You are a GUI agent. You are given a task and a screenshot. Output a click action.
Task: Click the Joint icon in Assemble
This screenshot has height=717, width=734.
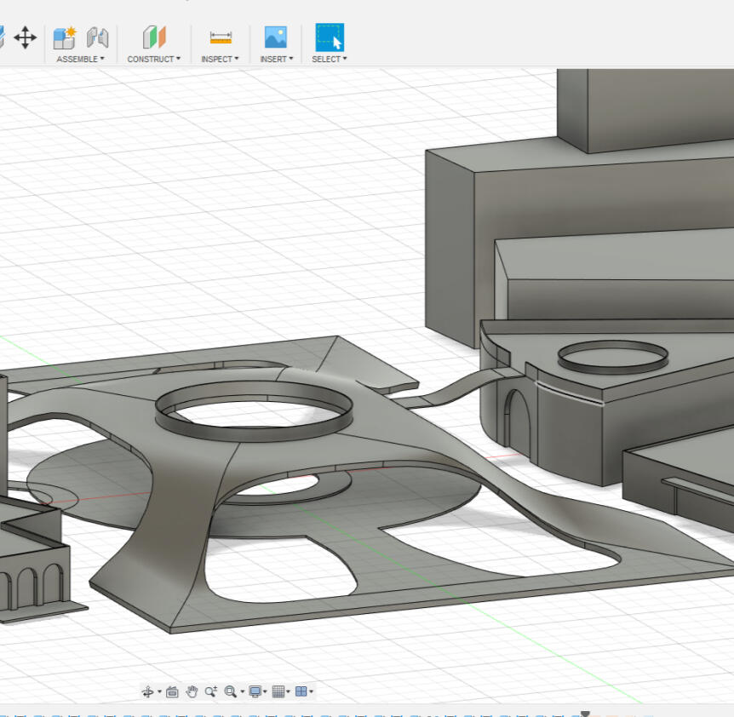pos(98,37)
